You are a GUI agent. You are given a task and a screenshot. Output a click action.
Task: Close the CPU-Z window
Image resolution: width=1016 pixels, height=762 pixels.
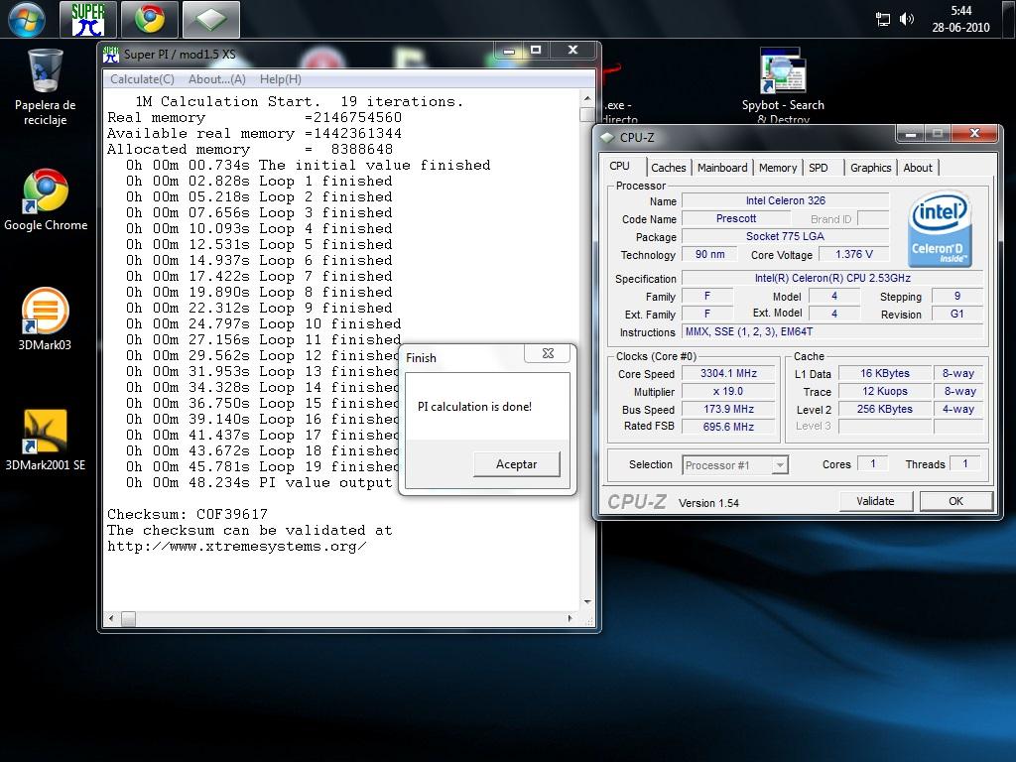[x=974, y=134]
